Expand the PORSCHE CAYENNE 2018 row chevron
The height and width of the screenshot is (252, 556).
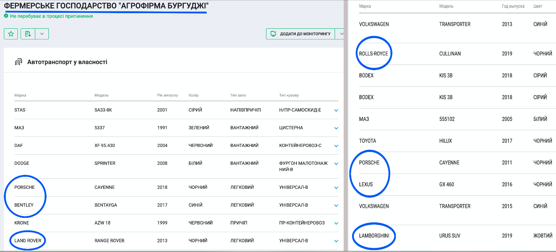336,188
